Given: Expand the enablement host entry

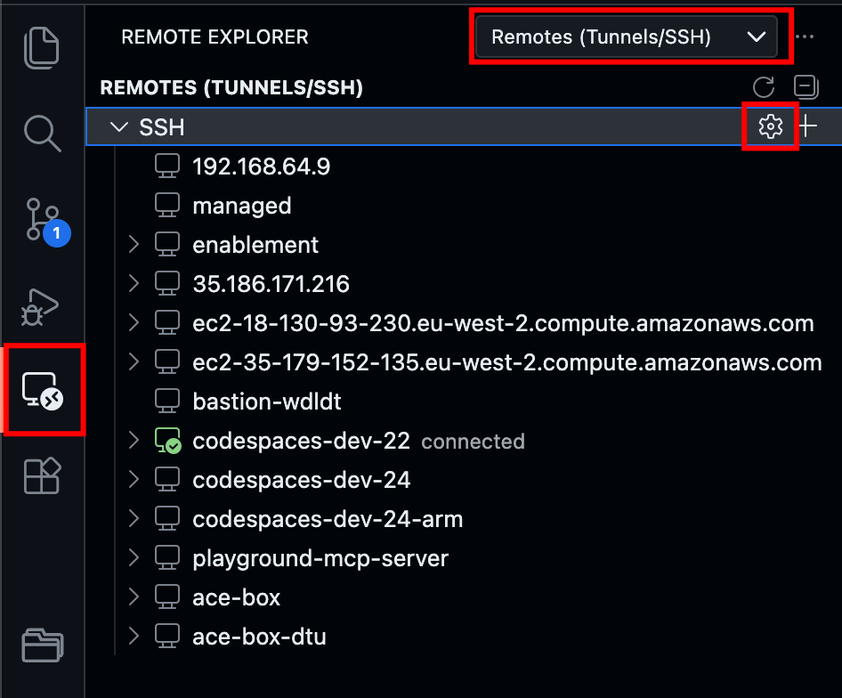Looking at the screenshot, I should point(134,244).
